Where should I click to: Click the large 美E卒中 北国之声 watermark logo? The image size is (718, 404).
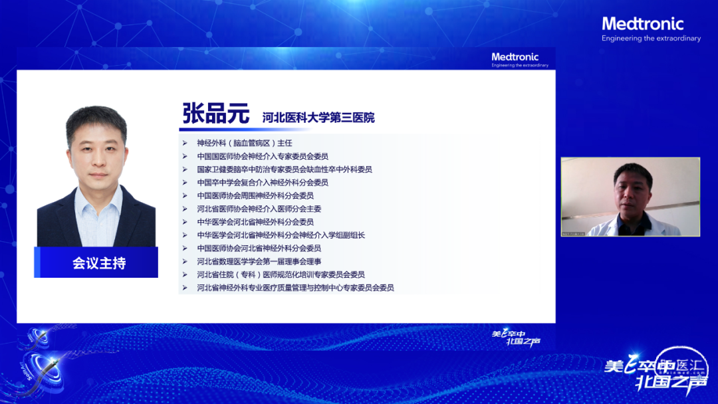point(655,373)
